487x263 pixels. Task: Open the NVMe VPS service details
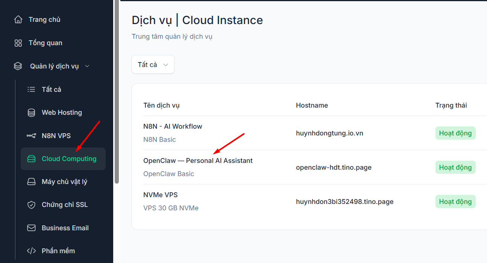pyautogui.click(x=161, y=195)
